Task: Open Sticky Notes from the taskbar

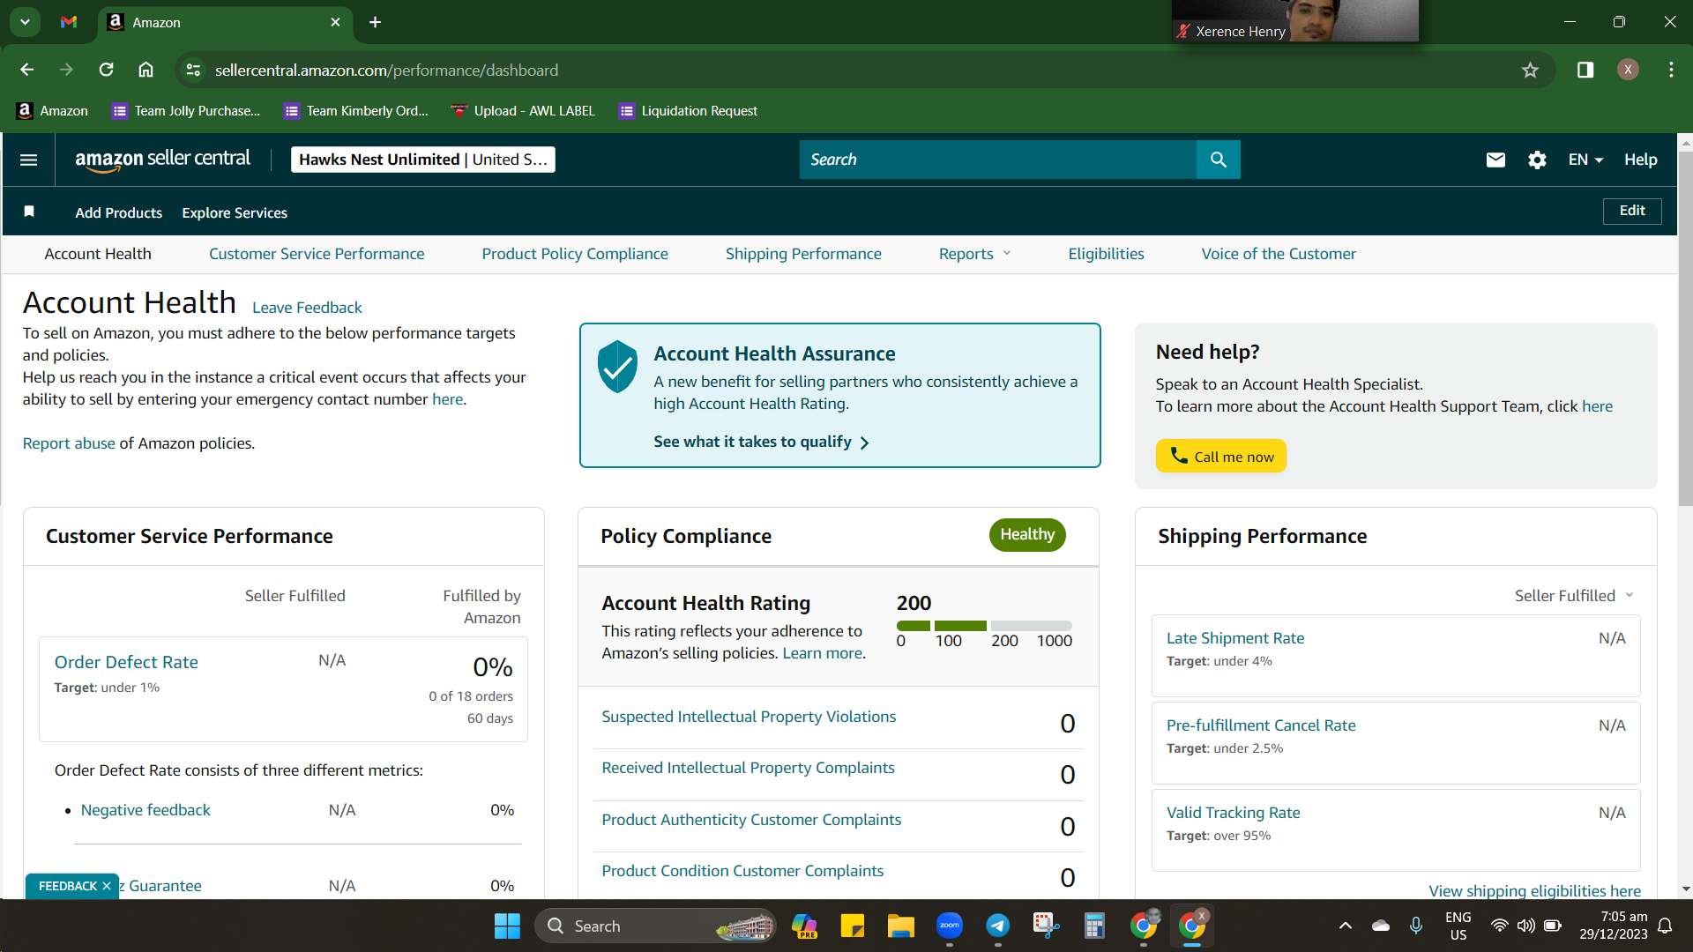Action: (x=853, y=926)
